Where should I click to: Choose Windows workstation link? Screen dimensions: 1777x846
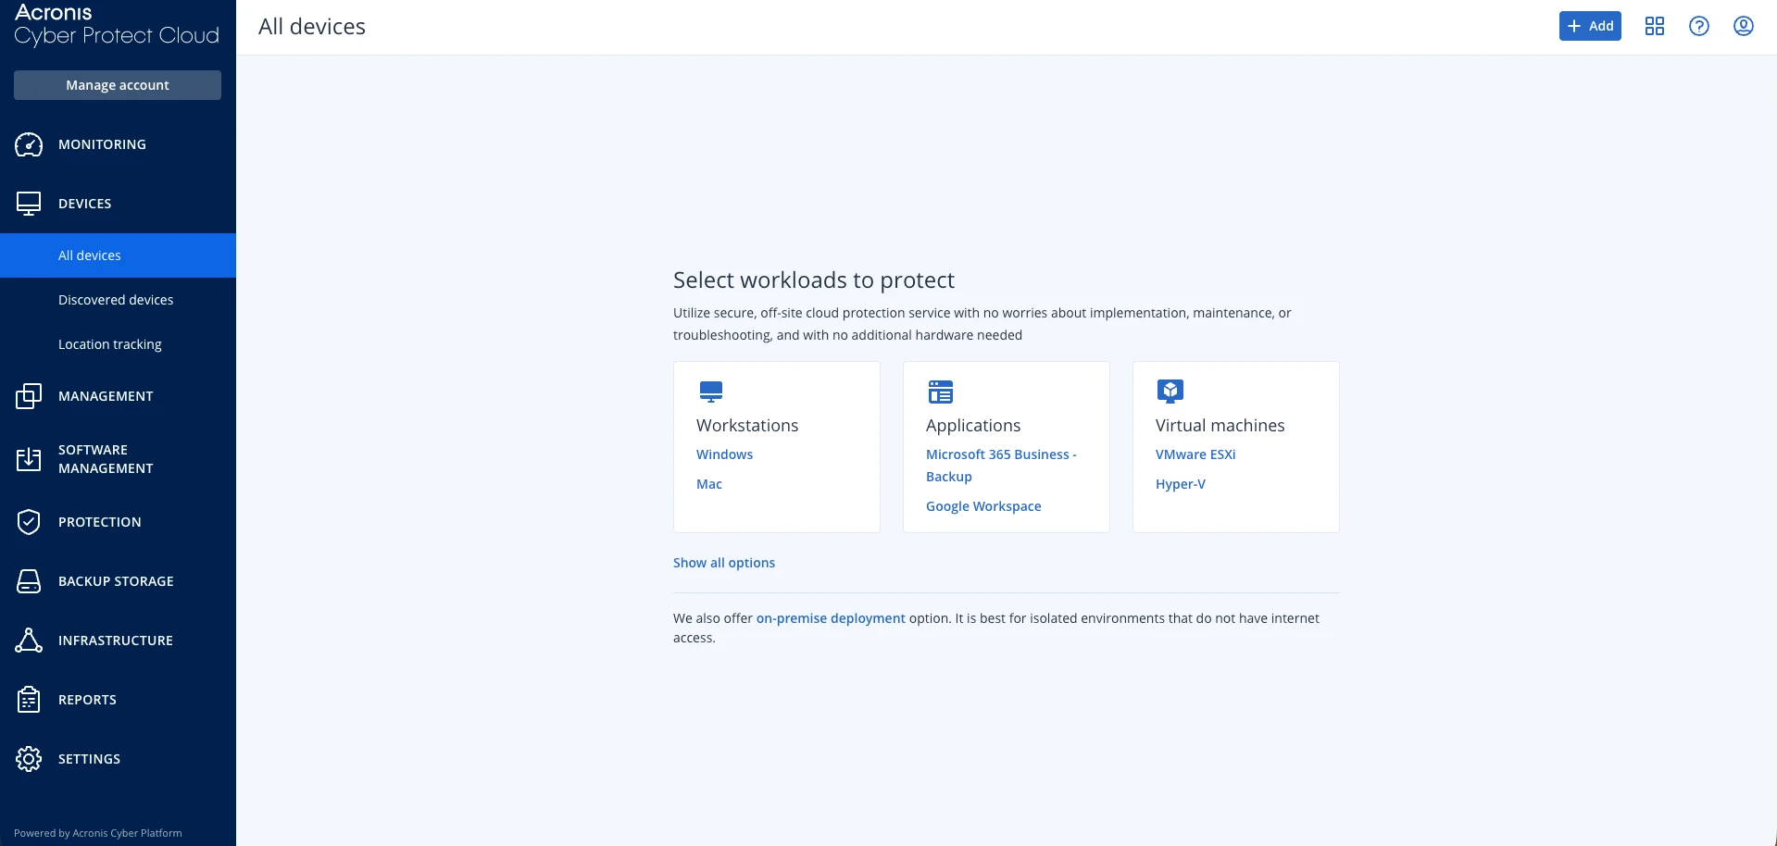724,454
